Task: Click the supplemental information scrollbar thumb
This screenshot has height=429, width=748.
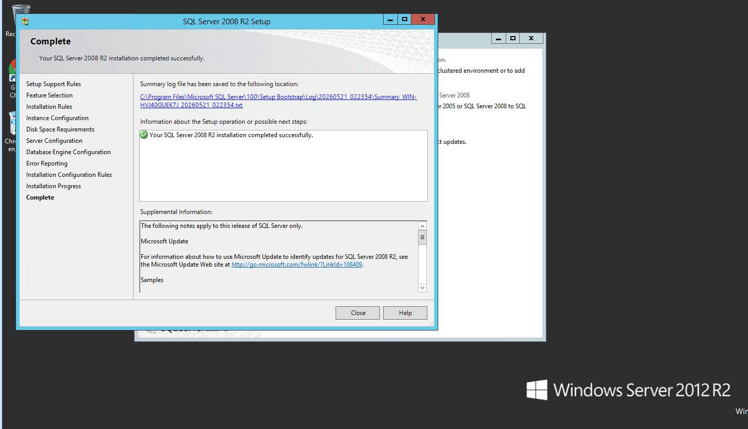Action: tap(422, 237)
